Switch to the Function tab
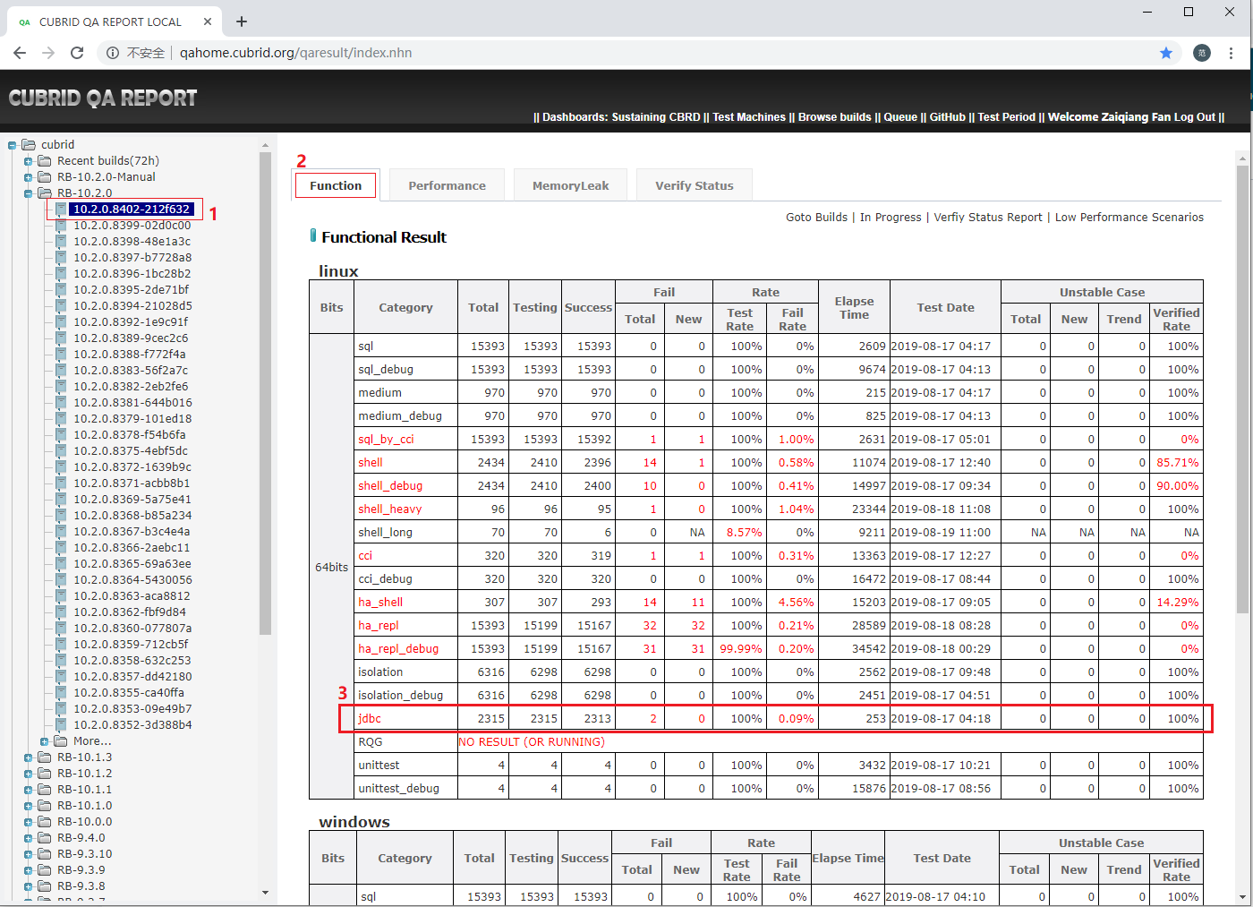The height and width of the screenshot is (907, 1253). click(337, 185)
